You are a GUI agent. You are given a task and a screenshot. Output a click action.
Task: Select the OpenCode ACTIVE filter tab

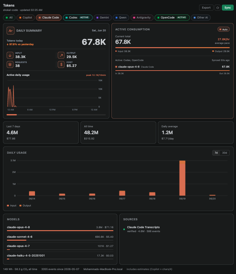tap(172, 17)
